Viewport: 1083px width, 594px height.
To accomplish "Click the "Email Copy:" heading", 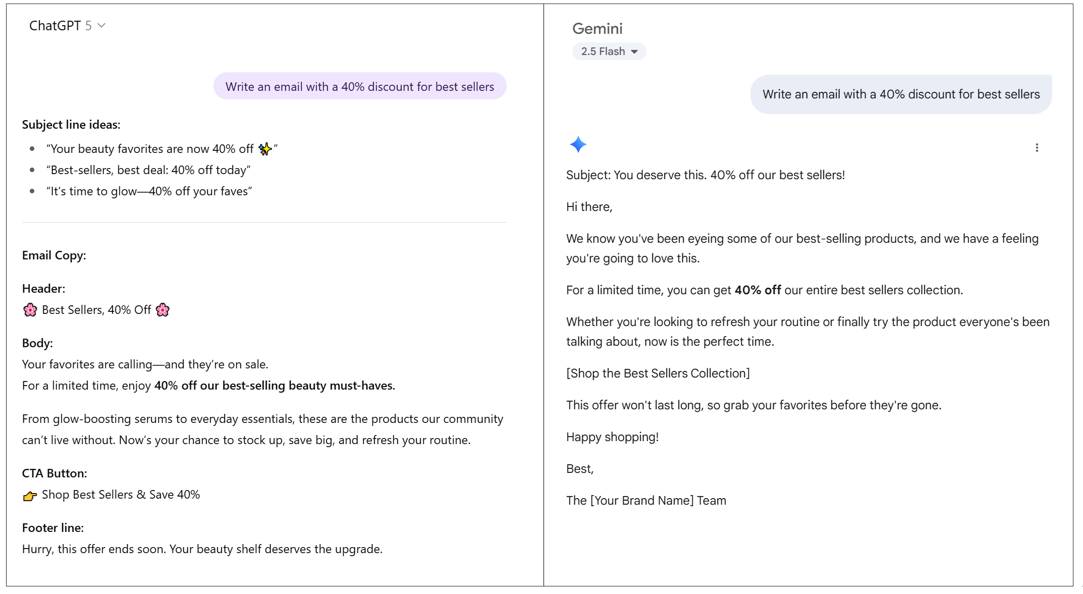I will 54,255.
